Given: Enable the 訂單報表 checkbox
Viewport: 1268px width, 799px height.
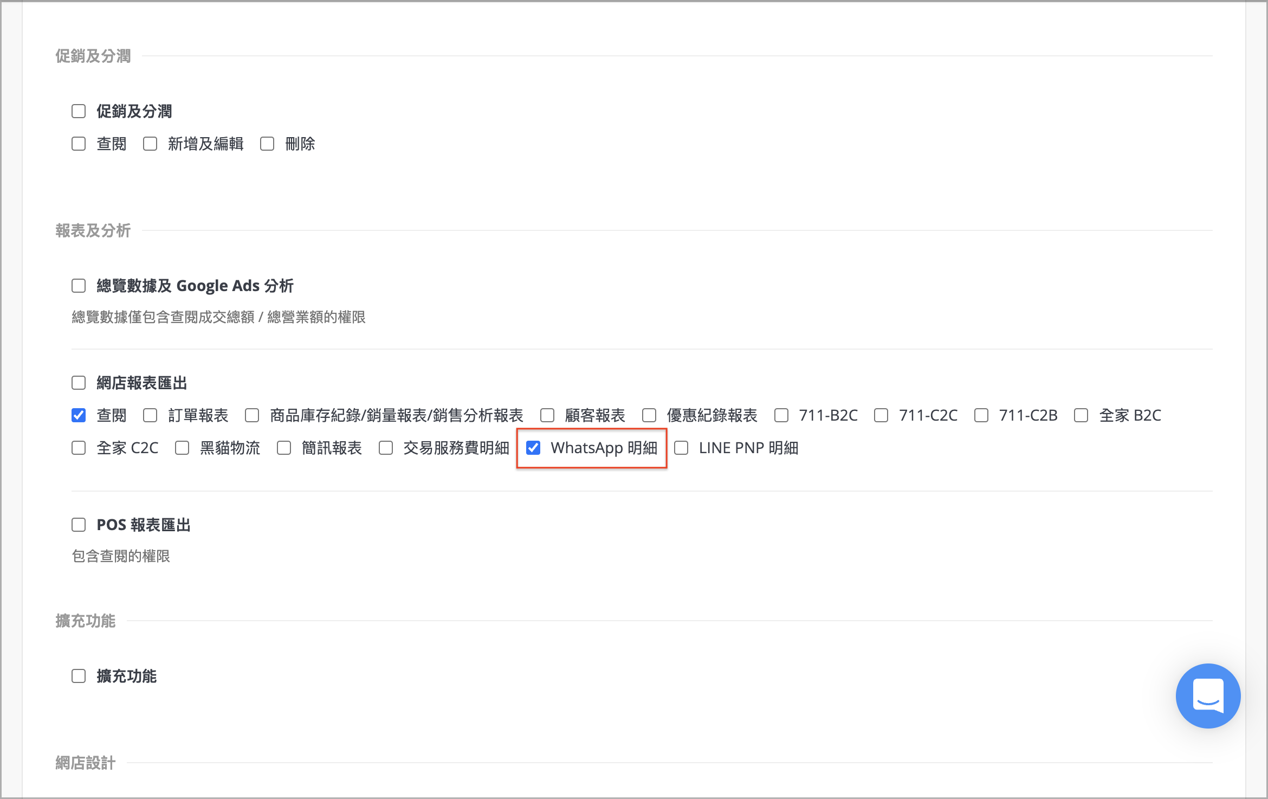Looking at the screenshot, I should pyautogui.click(x=150, y=415).
